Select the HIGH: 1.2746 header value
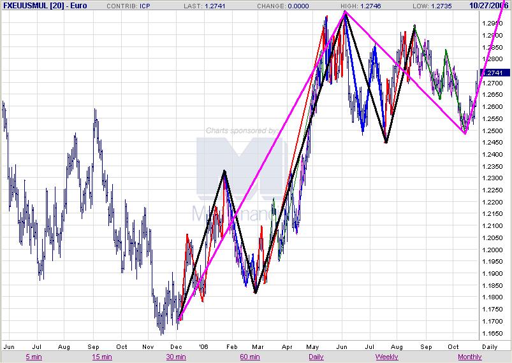Image resolution: width=512 pixels, height=363 pixels. pos(360,6)
